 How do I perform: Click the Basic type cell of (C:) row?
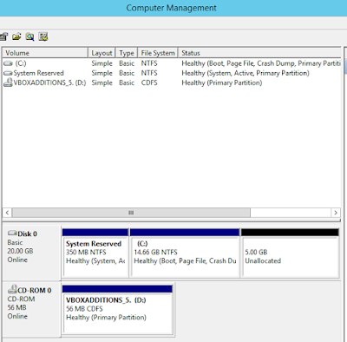[127, 63]
